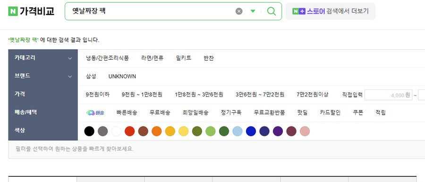Pick the amber yellow-orange color swatch
Viewport: 425px width, 182px height.
tap(170, 131)
